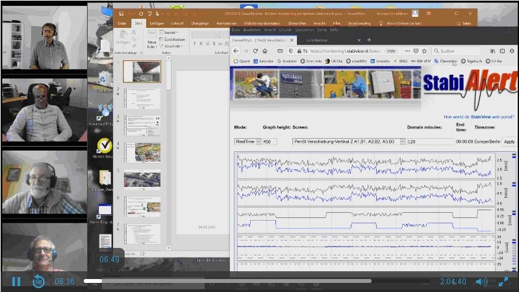Image resolution: width=519 pixels, height=292 pixels.
Task: Open the Entwurf ribbon tab
Action: [x=177, y=23]
